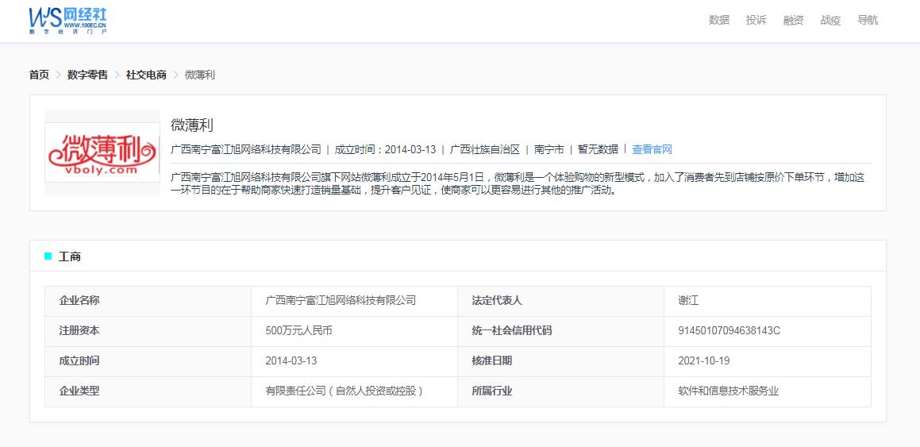Open 数字零售 breadcrumb link
The image size is (920, 447).
pos(87,75)
